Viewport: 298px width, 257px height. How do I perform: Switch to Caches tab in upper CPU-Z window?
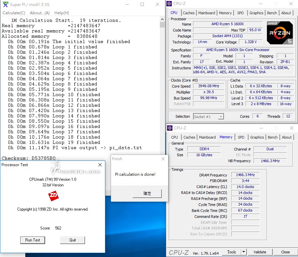pos(188,13)
